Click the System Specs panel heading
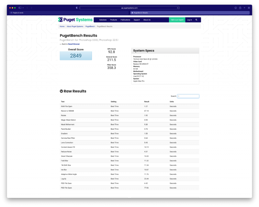 point(143,51)
